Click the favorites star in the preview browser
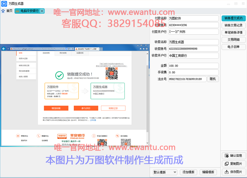Screen dimensions: 247x178 point(144,49)
